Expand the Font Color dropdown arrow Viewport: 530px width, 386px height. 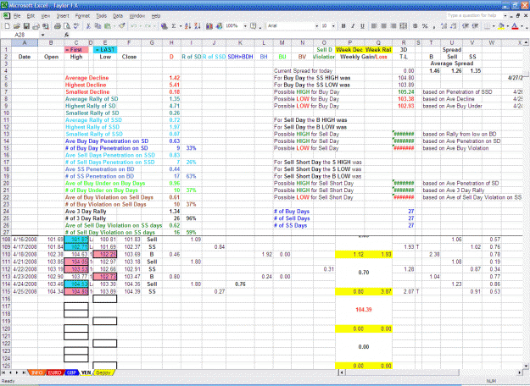click(522, 26)
